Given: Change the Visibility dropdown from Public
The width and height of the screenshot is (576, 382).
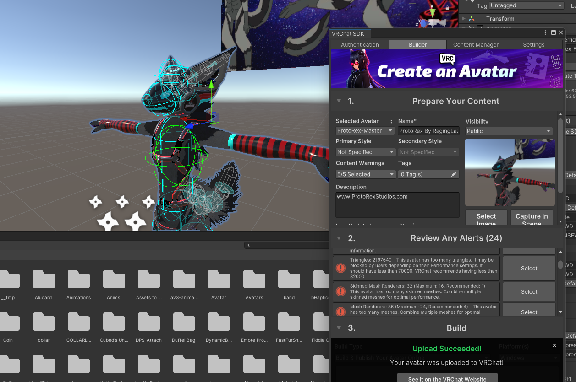Looking at the screenshot, I should click(509, 131).
